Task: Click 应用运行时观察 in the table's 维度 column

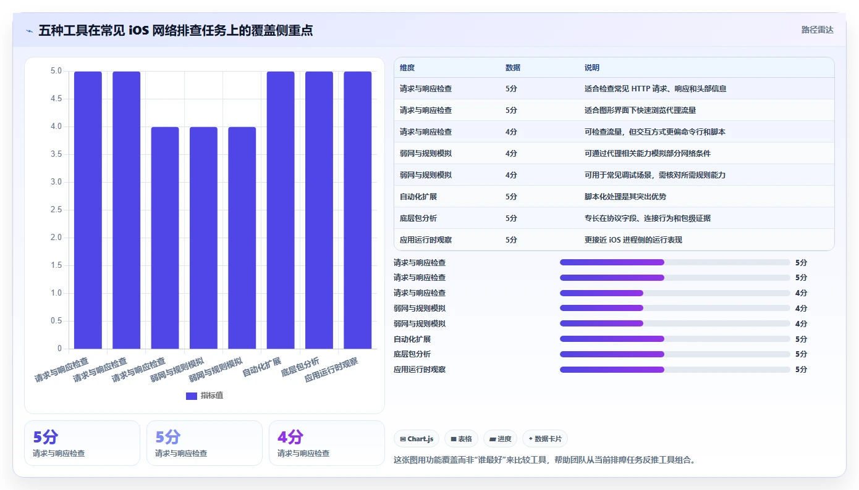Action: point(426,240)
